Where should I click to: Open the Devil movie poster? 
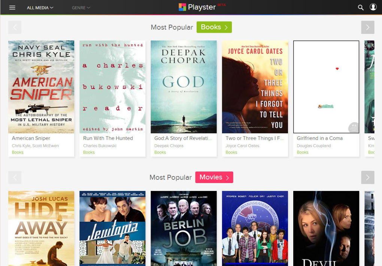[326, 228]
